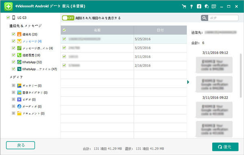Click the 復元 recover button
Screen dimensions: 244x155
(225, 147)
